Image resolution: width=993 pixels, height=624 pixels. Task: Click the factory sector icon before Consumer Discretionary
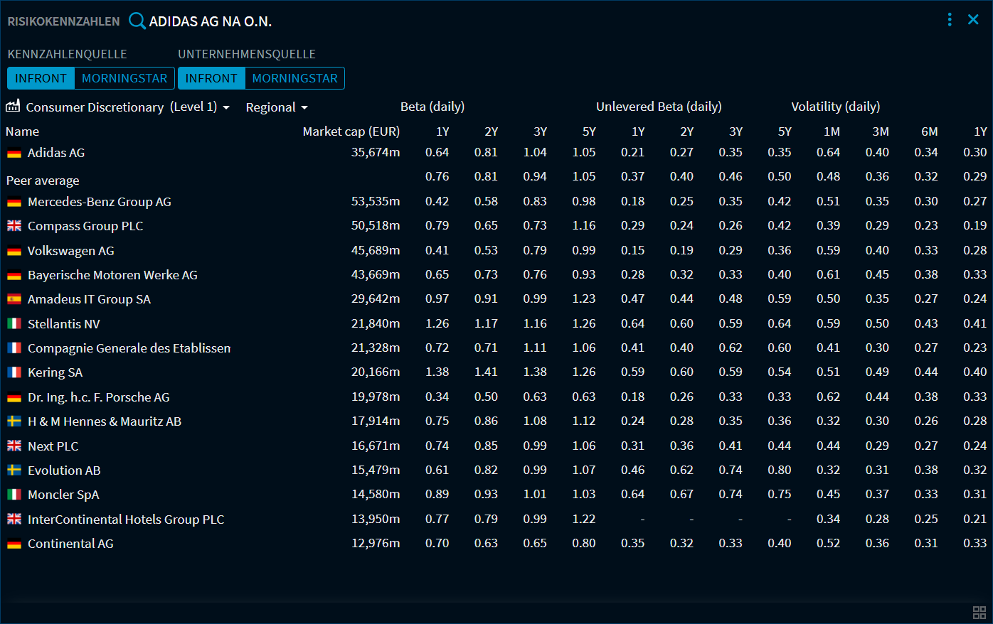13,106
